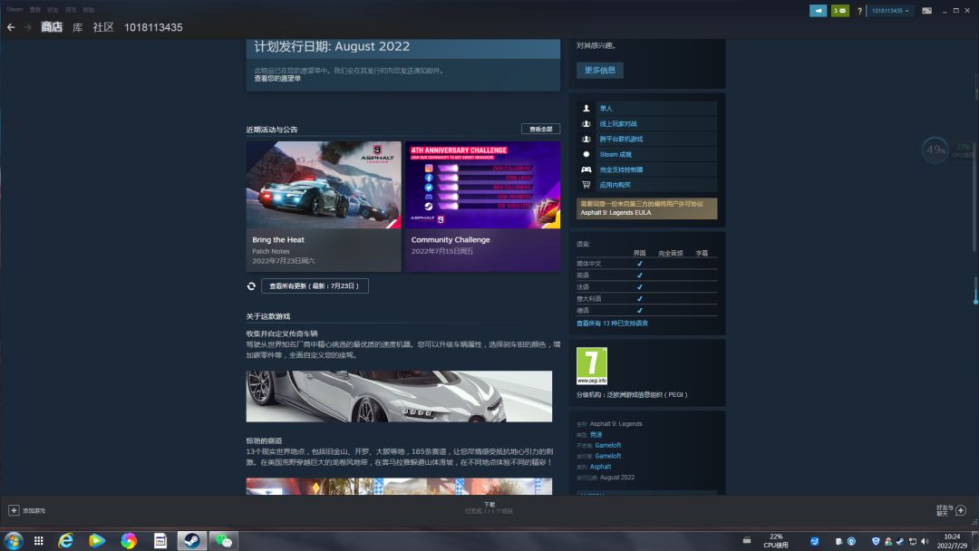979x551 pixels.
Task: Click the in-app purchases cart icon
Action: click(586, 185)
